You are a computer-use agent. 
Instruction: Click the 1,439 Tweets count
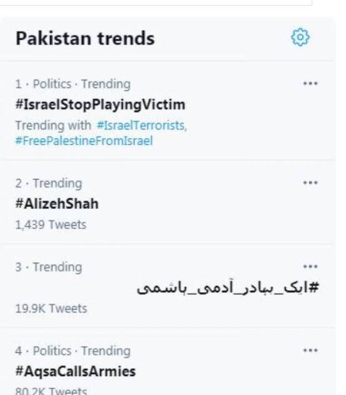pyautogui.click(x=51, y=225)
